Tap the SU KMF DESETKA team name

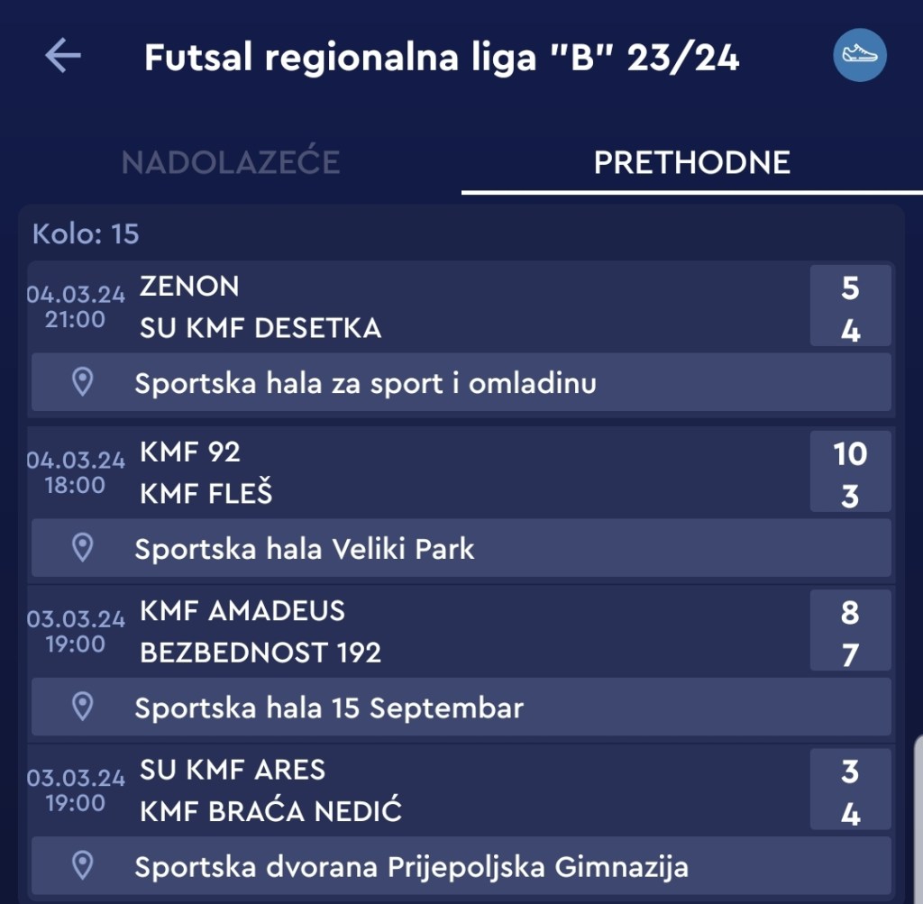coord(260,328)
